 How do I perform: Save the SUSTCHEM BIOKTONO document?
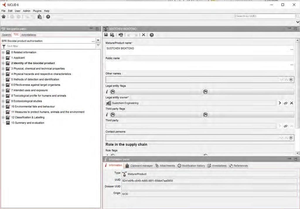[x=106, y=35]
